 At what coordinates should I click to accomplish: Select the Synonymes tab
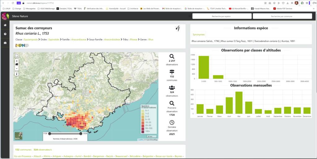[x=198, y=35]
